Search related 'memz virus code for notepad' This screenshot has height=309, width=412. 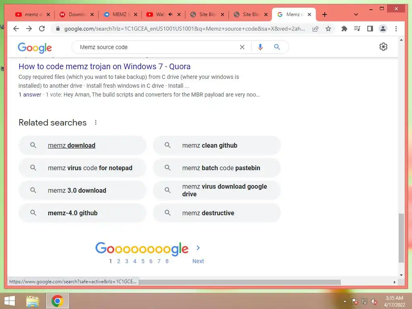click(x=82, y=168)
